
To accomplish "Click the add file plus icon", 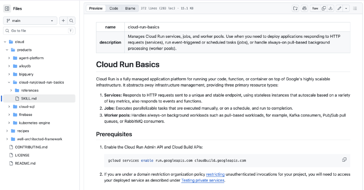I will point(63,21).
